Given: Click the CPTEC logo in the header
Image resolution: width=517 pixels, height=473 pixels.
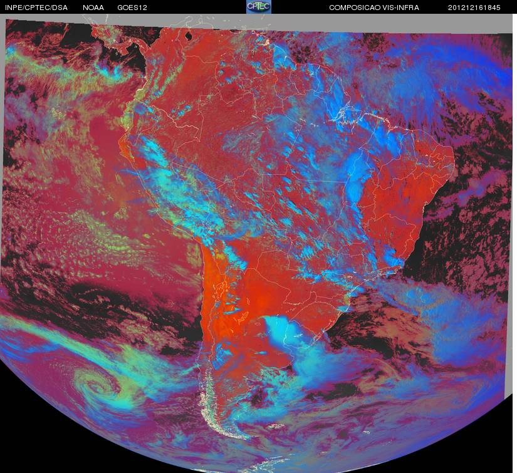Looking at the screenshot, I should pos(259,7).
